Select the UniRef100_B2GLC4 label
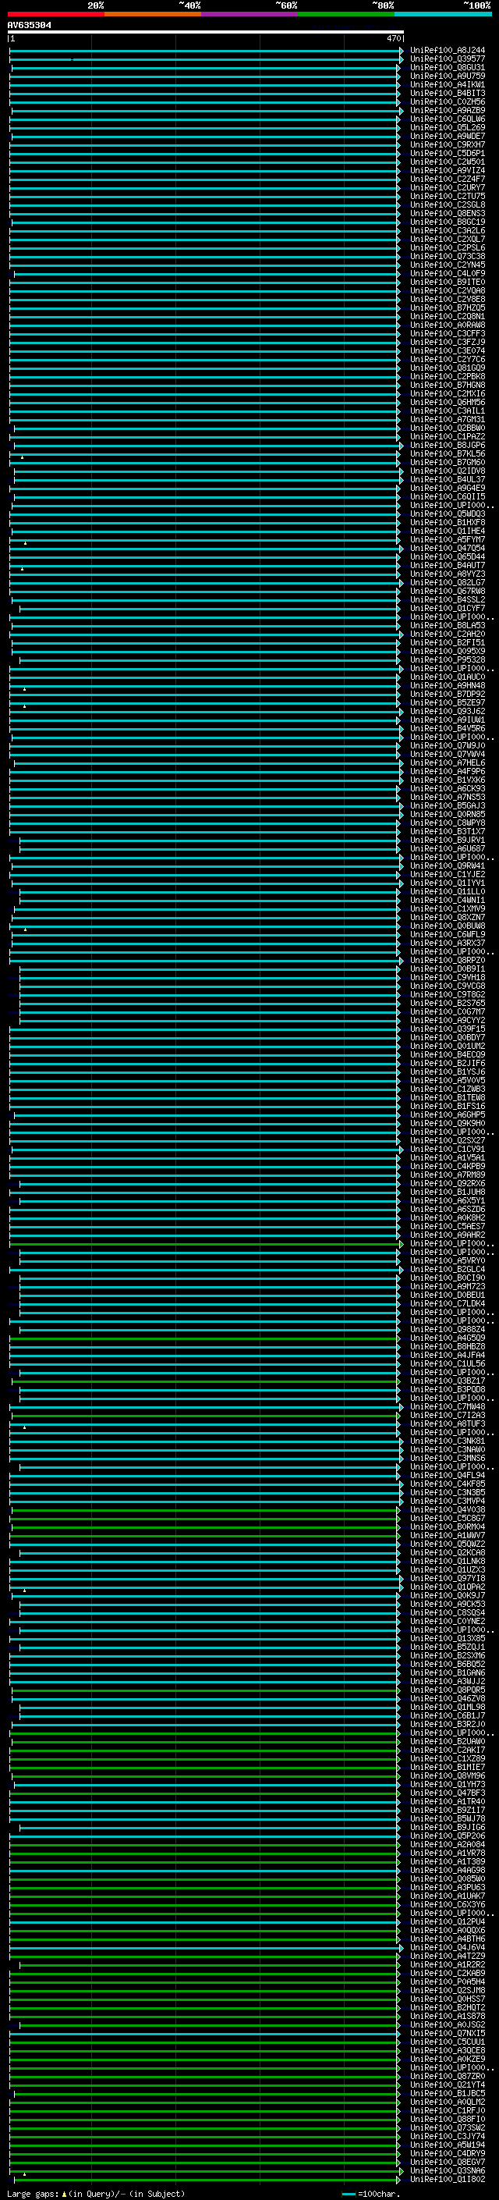499x2200 pixels. 447,1270
